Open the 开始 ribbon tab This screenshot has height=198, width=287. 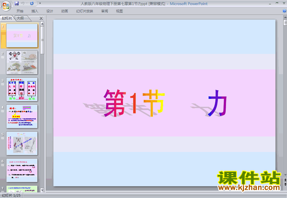pyautogui.click(x=20, y=11)
